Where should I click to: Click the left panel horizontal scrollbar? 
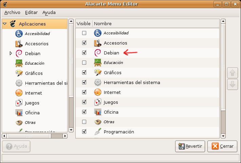(x=34, y=135)
